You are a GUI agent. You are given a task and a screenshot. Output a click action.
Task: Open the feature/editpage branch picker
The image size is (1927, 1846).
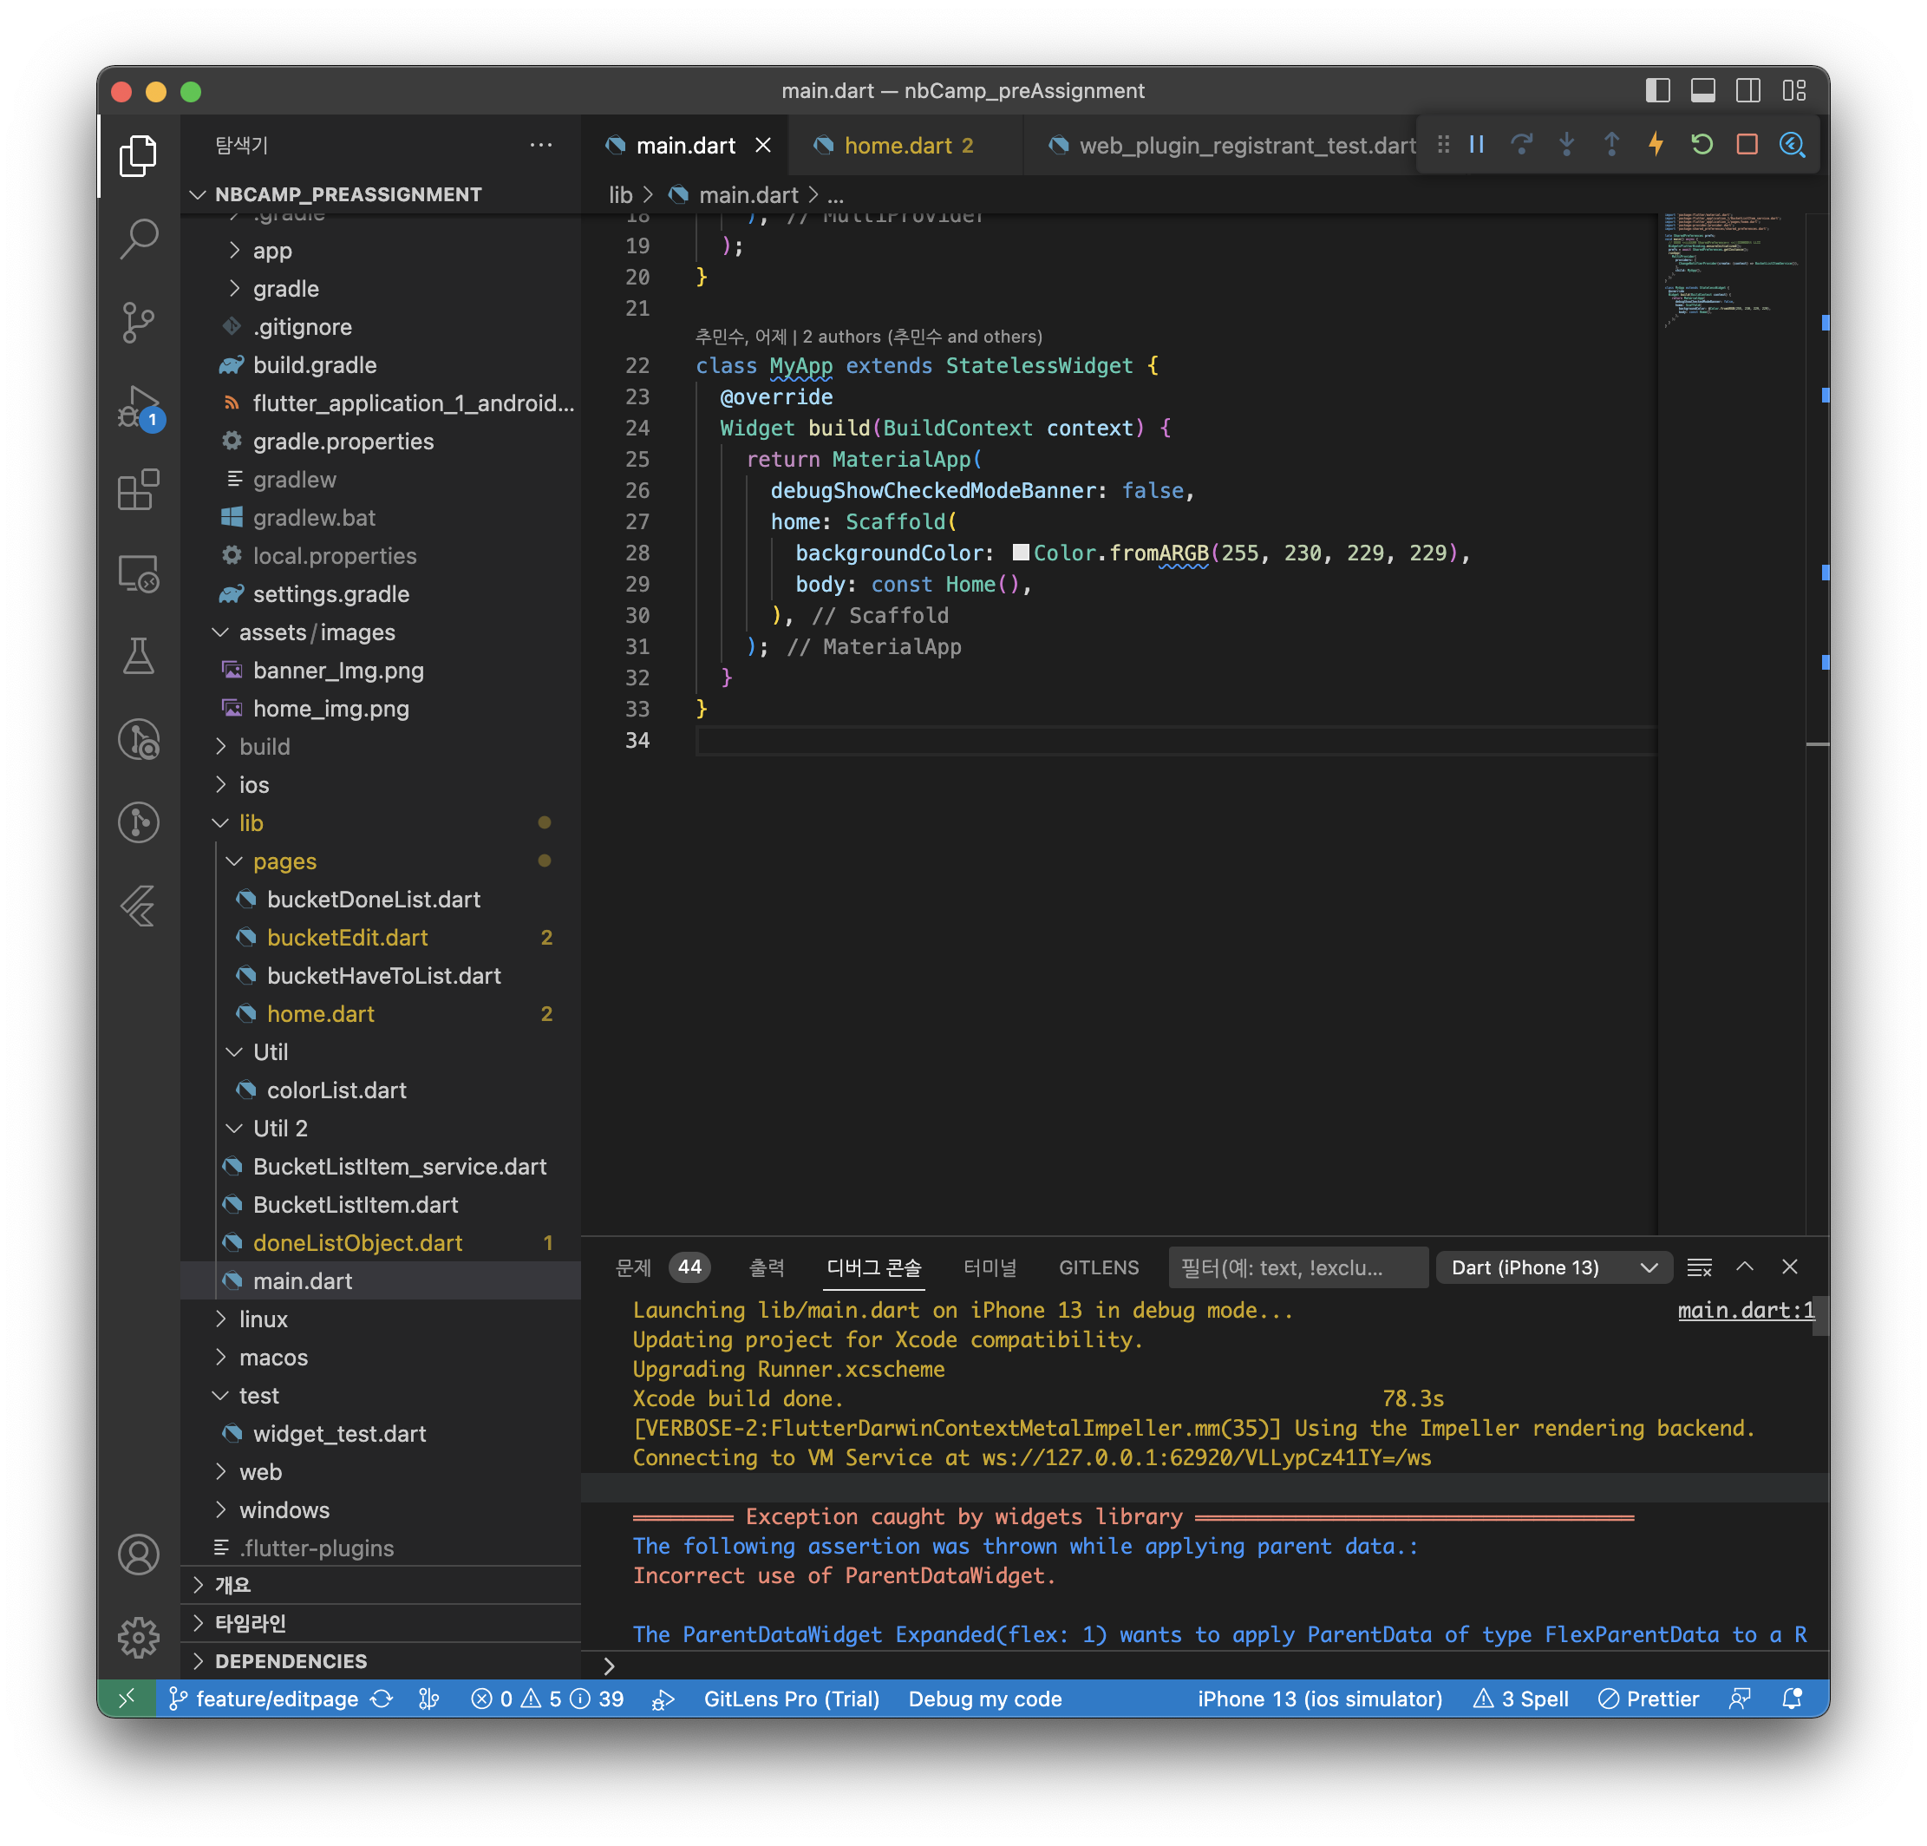tap(264, 1699)
